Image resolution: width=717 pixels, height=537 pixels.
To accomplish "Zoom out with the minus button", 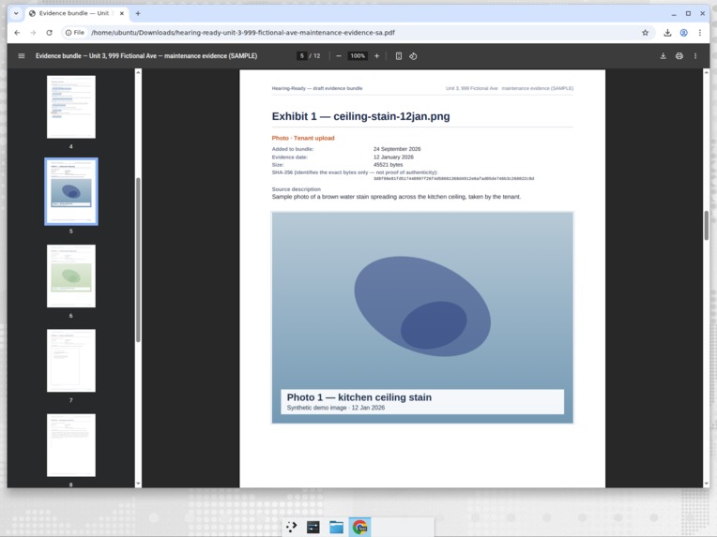I will tap(339, 55).
